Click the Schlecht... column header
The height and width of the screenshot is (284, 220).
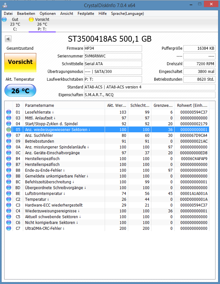[x=139, y=106]
